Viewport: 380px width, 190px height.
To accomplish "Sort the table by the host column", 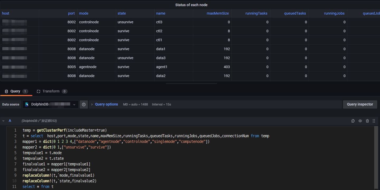I will pyautogui.click(x=6, y=13).
